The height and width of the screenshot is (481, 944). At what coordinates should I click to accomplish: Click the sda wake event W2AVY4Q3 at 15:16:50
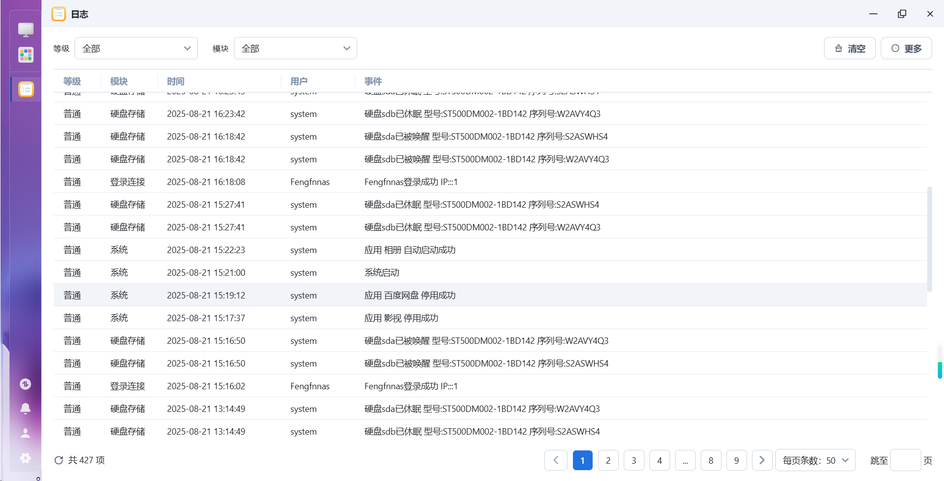pos(486,340)
